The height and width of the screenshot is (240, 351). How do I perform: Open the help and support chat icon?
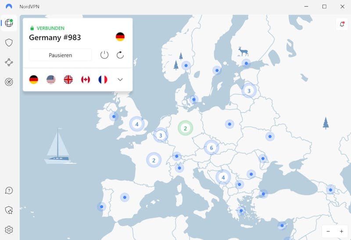9,190
